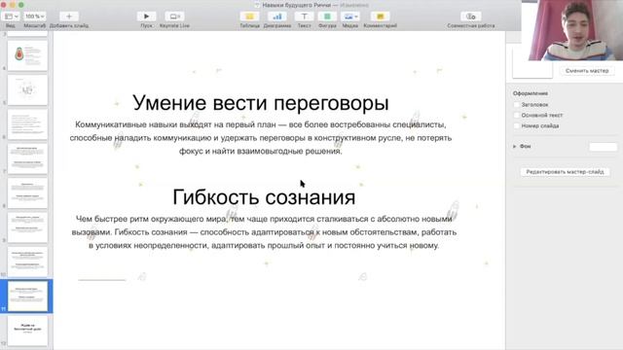Select slide 7 thumbnail in navigator
Screen dimensions: 623x350
(27, 158)
